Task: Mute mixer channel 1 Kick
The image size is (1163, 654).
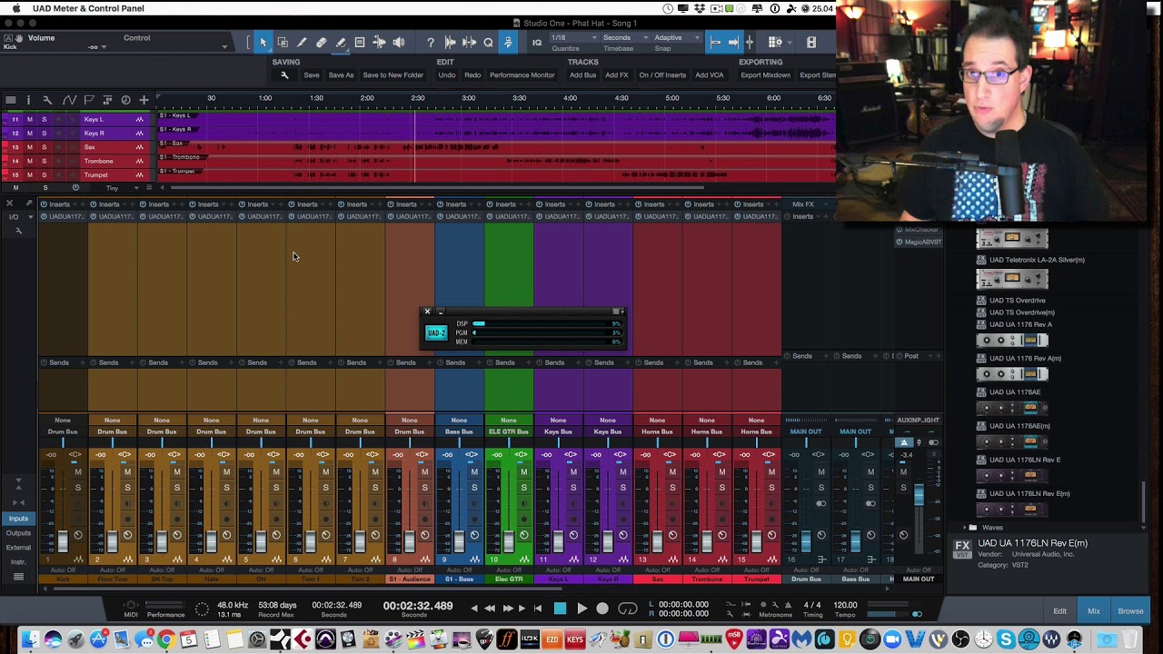Action: point(77,472)
